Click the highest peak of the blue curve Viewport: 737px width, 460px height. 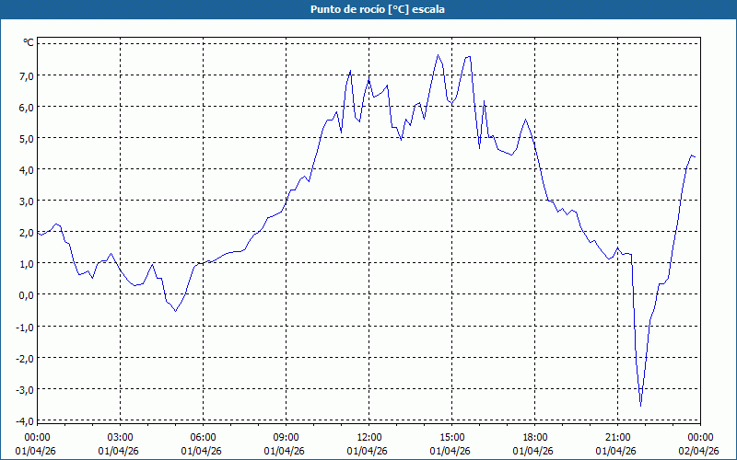[439, 55]
